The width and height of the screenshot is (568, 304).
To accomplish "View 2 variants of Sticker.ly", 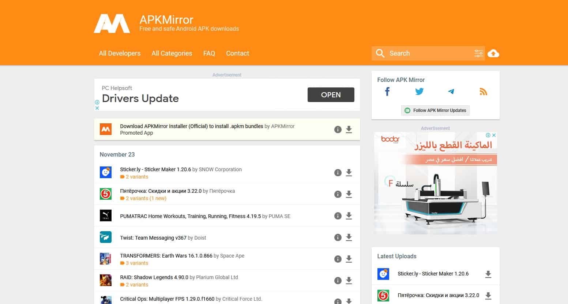I will point(137,177).
